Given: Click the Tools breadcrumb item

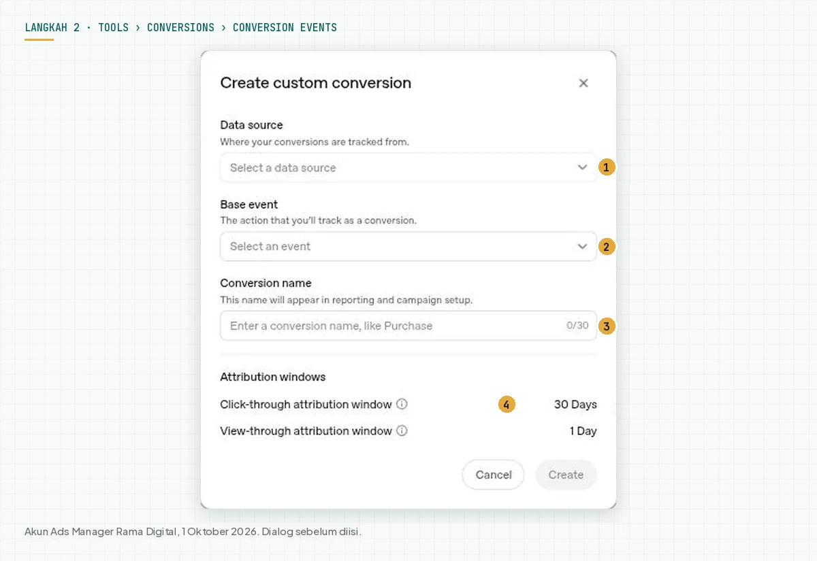Looking at the screenshot, I should (113, 28).
